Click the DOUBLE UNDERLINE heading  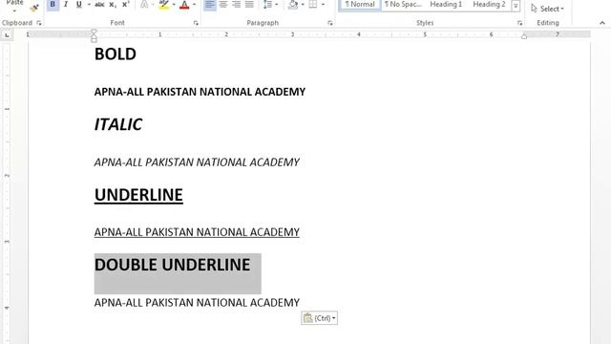172,265
